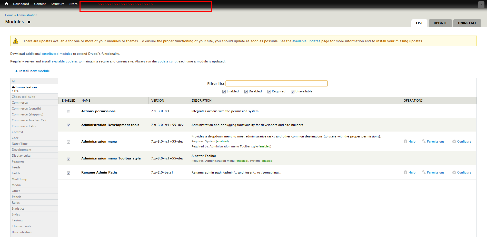
Task: Toggle the Enabled filter checkbox
Action: [224, 92]
